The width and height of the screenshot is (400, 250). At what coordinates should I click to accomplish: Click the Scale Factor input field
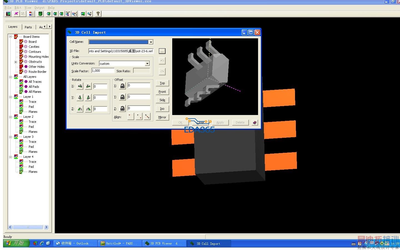(x=103, y=71)
